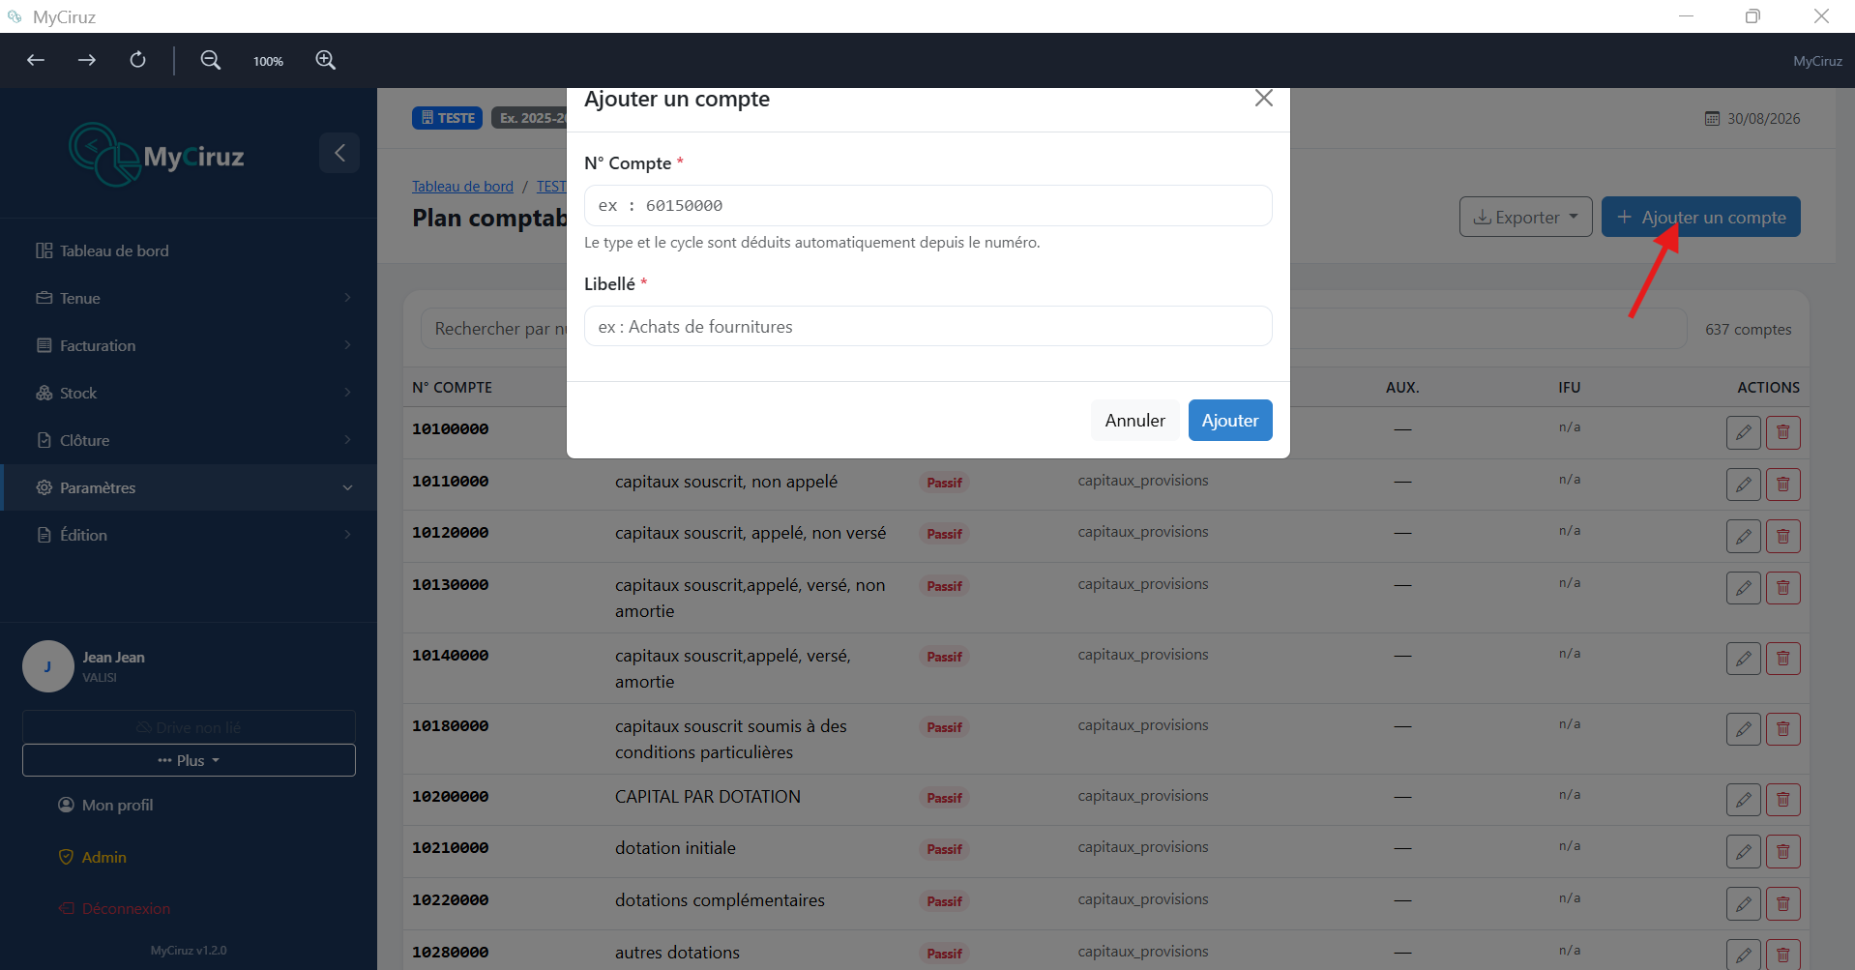
Task: Open the Admin menu entry
Action: point(93,857)
